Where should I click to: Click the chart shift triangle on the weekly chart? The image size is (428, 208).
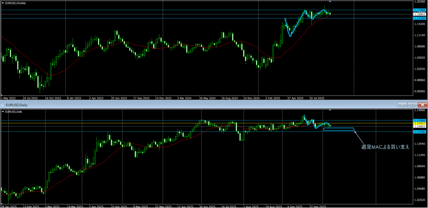(x=331, y=2)
